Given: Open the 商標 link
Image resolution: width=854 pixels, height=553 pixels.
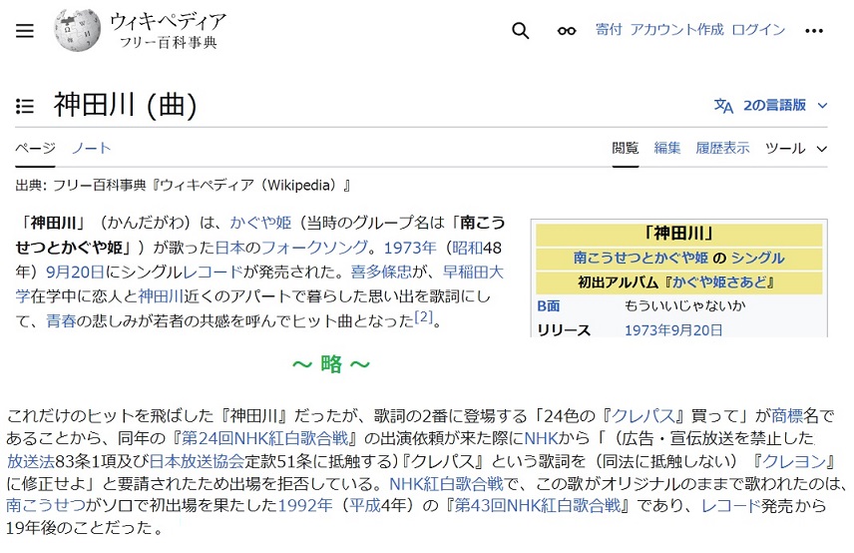Looking at the screenshot, I should tap(787, 415).
